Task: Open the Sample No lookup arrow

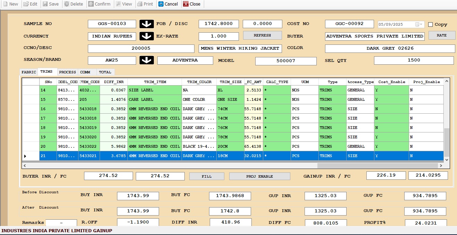Action: pyautogui.click(x=147, y=24)
